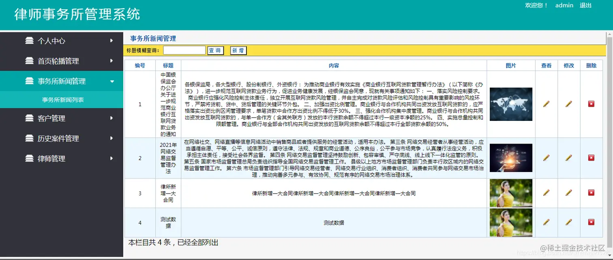Expand the 律师管理 arrow
Screen dimensions: 613x260
(111, 159)
